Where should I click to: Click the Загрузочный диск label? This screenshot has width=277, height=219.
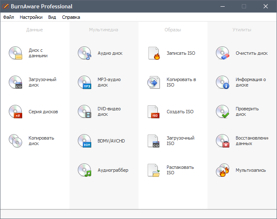click(42, 82)
